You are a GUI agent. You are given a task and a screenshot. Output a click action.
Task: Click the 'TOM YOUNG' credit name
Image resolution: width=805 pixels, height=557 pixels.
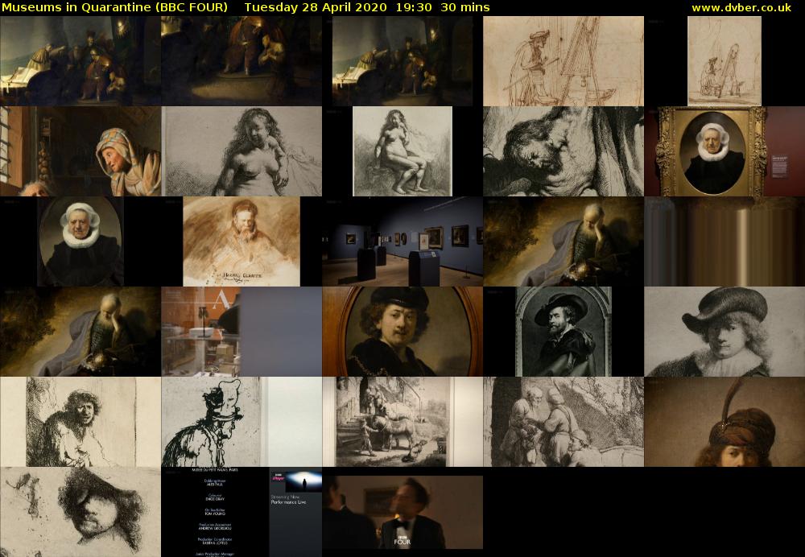coord(215,514)
